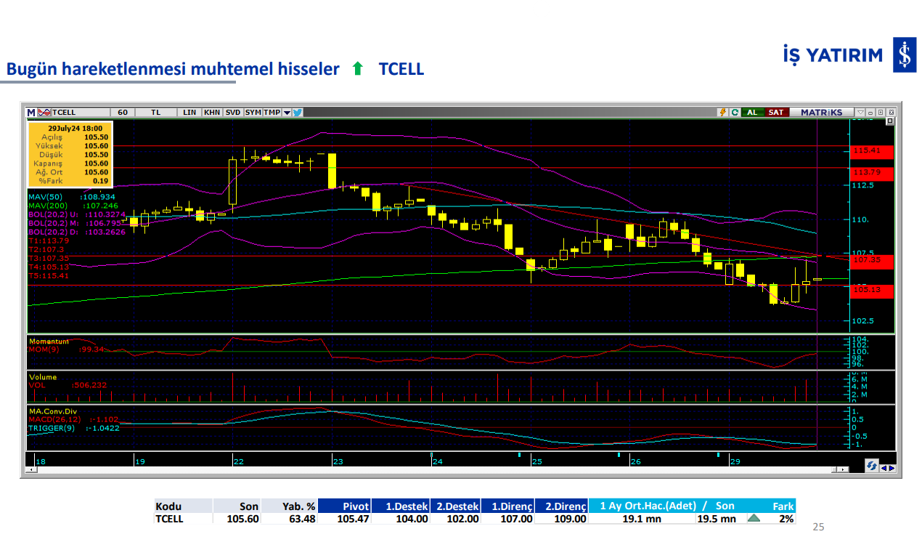922x542 pixels.
Task: Click the right blue arrow navigation icon
Action: (x=892, y=468)
